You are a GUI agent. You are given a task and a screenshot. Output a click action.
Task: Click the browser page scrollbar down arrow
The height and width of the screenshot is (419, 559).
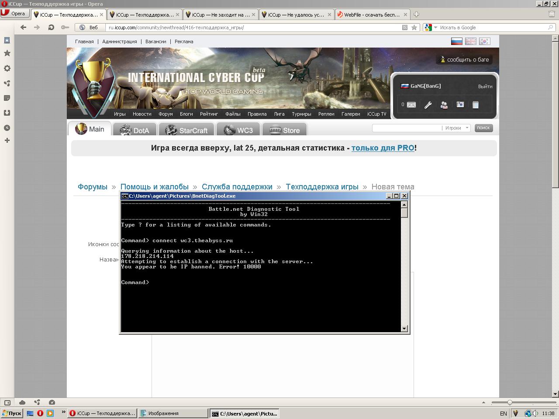[x=556, y=394]
